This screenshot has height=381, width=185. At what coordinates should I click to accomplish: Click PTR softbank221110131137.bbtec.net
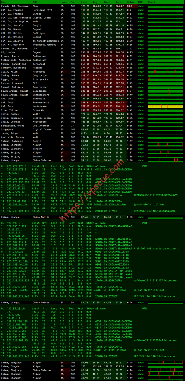155,280
